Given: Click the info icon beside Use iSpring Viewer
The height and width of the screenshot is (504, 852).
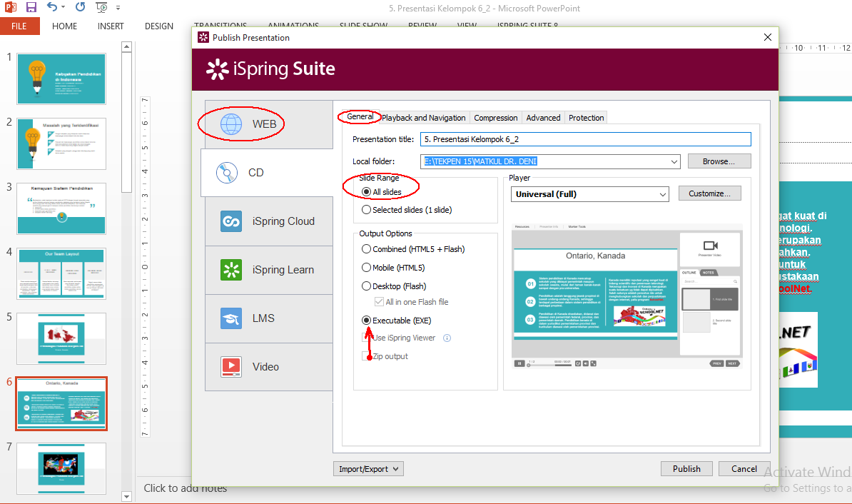Looking at the screenshot, I should (x=447, y=338).
